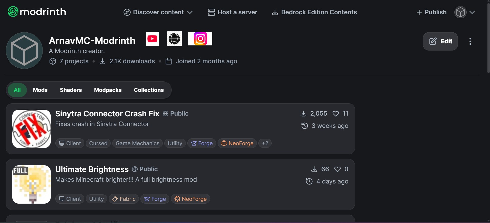Click the globe icon beside Sinytra's Public label

tap(166, 114)
